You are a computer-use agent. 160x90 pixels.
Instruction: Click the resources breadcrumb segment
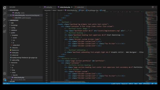tap(47, 10)
